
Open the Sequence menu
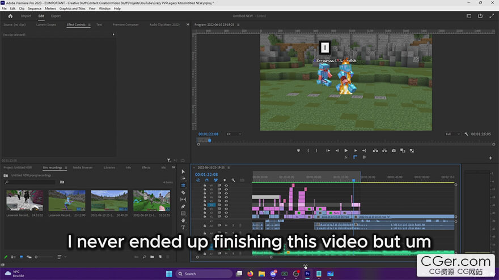35,8
